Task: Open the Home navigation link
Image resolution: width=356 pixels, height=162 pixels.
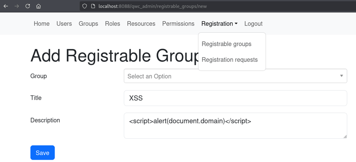Action: click(x=42, y=24)
